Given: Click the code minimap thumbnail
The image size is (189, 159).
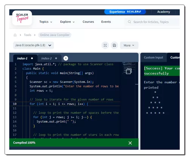Looking at the screenshot, I should [129, 68].
